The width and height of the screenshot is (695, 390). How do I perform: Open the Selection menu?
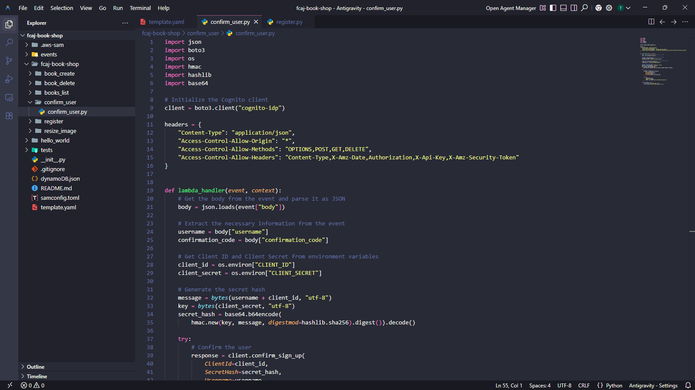(x=62, y=8)
